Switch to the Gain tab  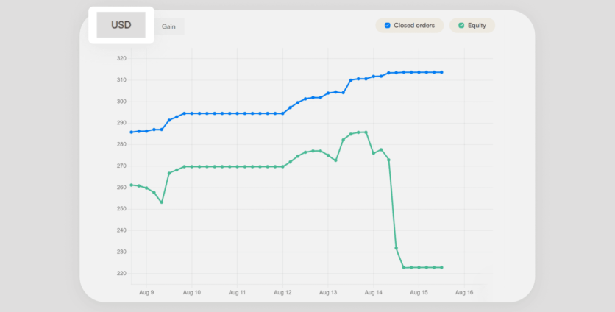tap(168, 26)
